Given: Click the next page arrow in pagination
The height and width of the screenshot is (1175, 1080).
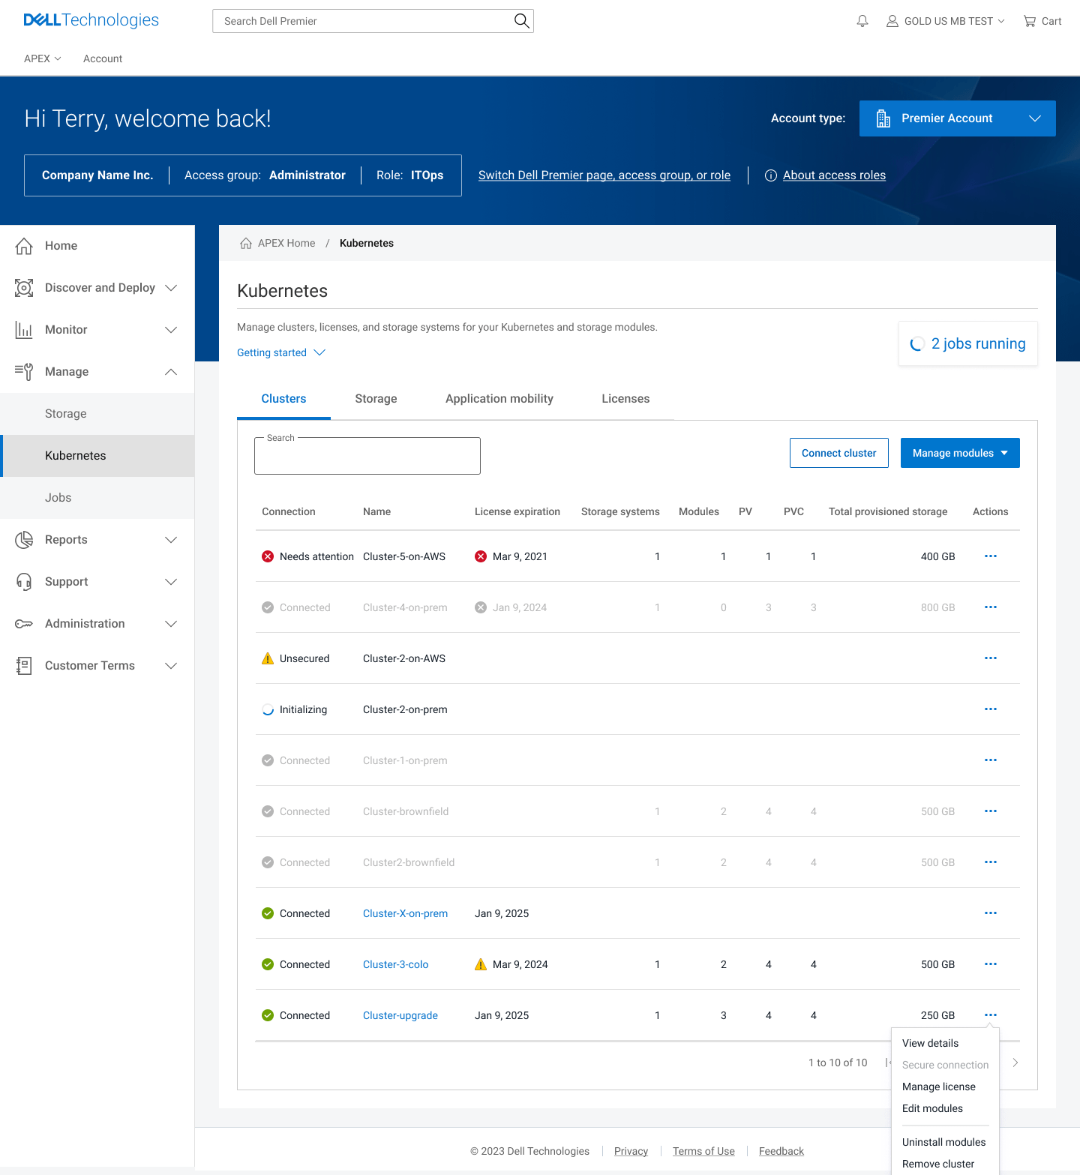Looking at the screenshot, I should point(1015,1063).
